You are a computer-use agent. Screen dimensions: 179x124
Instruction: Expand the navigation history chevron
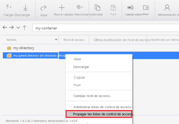coord(18,28)
